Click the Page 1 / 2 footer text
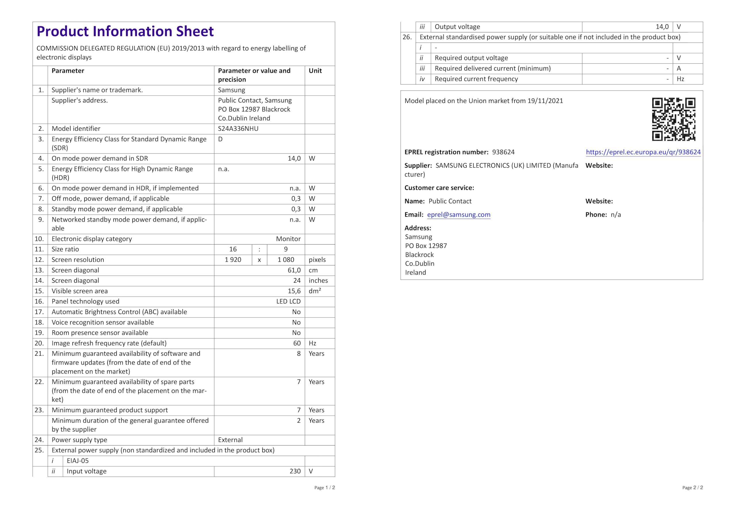 point(324,488)
